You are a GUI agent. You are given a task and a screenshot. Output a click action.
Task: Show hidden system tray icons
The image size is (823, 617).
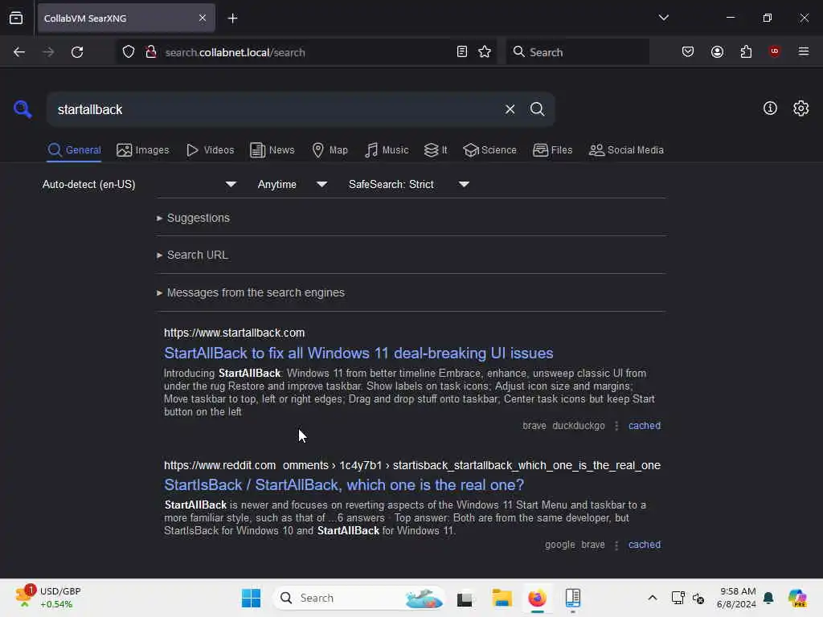pos(652,598)
